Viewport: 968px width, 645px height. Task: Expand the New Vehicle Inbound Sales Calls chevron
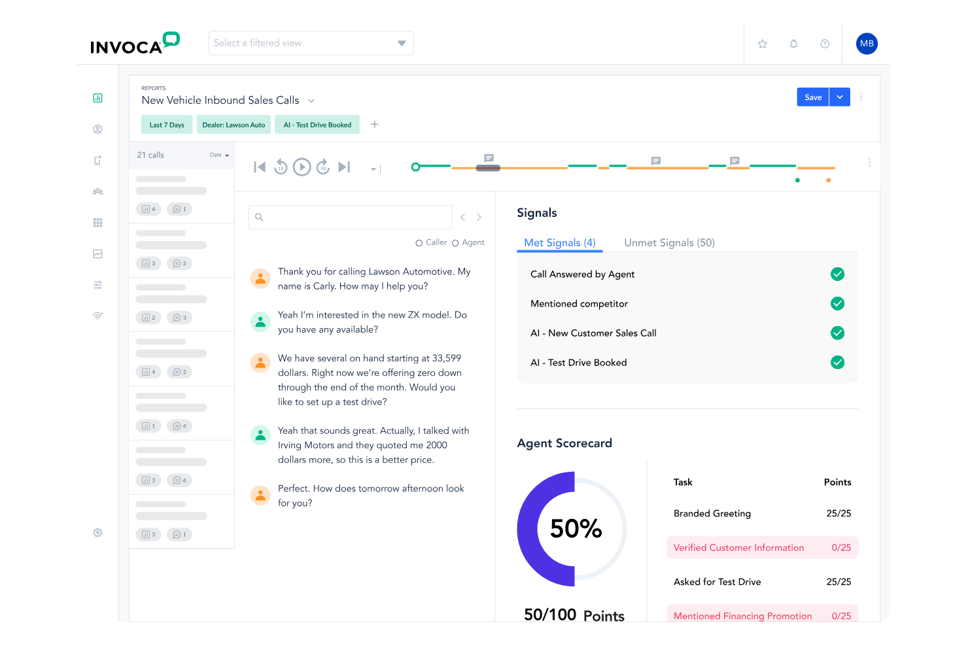pyautogui.click(x=311, y=101)
